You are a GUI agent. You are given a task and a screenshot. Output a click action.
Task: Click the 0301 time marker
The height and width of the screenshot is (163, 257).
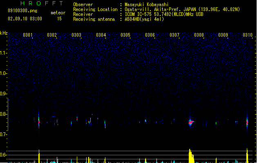27,35
